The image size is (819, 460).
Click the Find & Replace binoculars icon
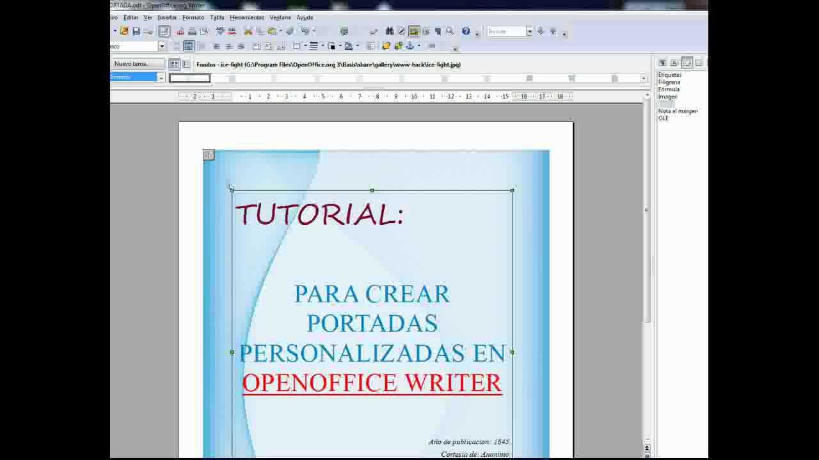point(389,31)
